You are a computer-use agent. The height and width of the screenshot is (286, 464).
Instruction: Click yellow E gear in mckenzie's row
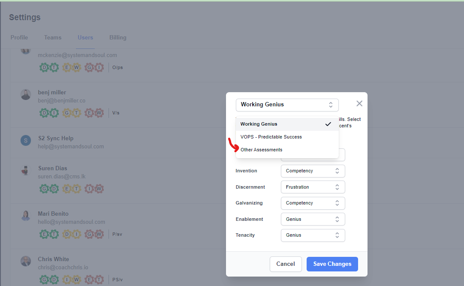click(x=67, y=67)
